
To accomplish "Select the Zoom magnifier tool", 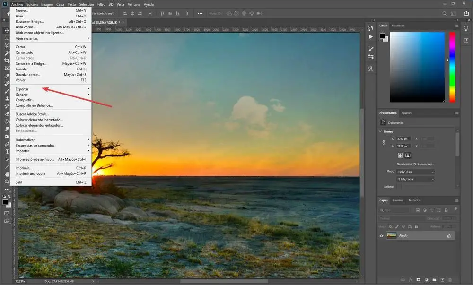I will tap(7, 182).
